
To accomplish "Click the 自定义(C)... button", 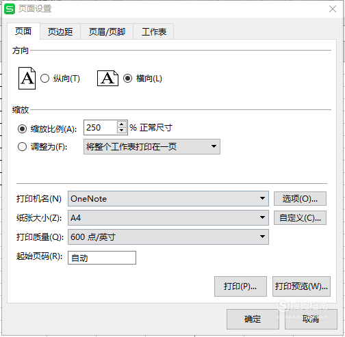I will [x=300, y=218].
